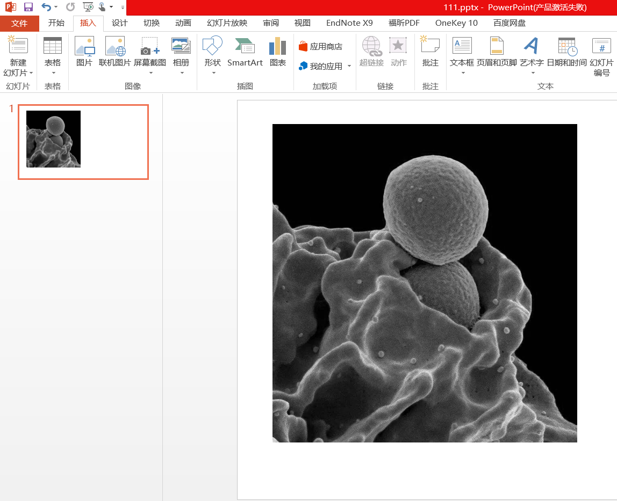The height and width of the screenshot is (501, 617).
Task: Select the 插入 ribbon tab
Action: tap(88, 23)
